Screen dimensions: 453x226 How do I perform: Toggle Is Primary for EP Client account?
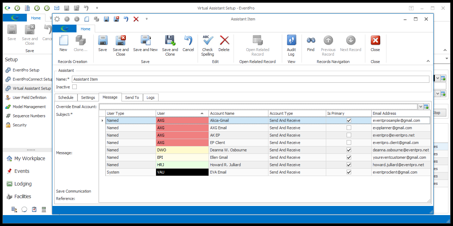349,143
